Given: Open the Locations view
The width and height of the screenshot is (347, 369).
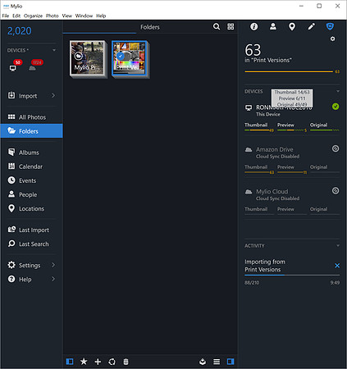Looking at the screenshot, I should 31,208.
